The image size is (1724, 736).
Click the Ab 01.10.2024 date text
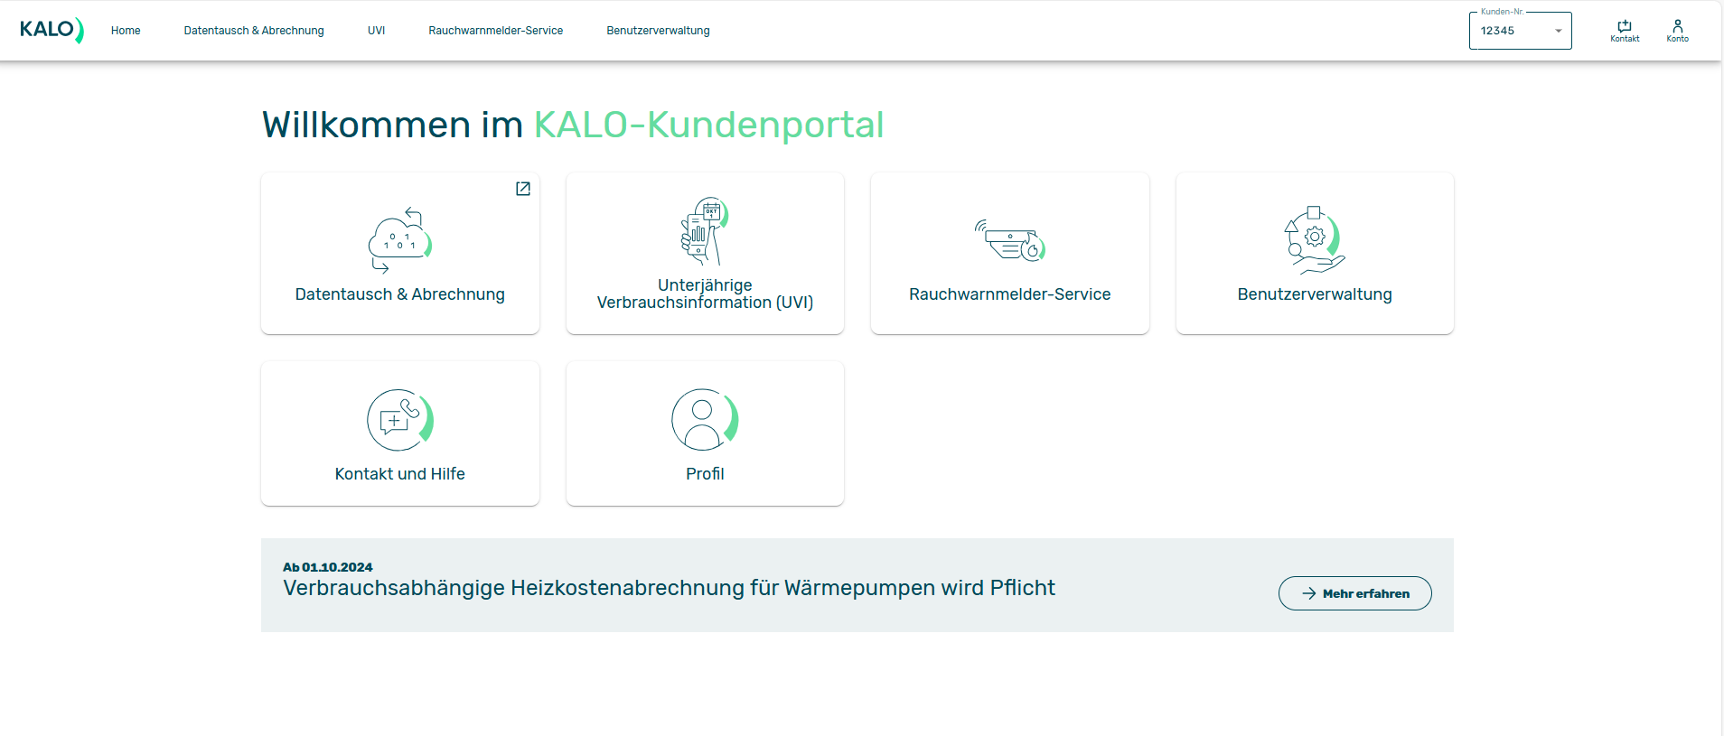[x=328, y=567]
